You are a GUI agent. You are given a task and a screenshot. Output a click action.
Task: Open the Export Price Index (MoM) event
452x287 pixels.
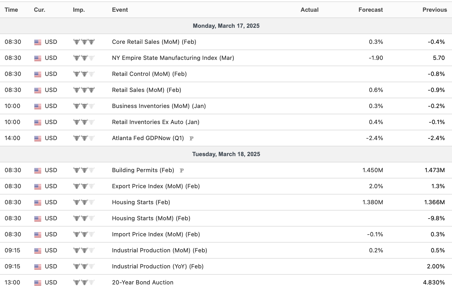tap(156, 186)
